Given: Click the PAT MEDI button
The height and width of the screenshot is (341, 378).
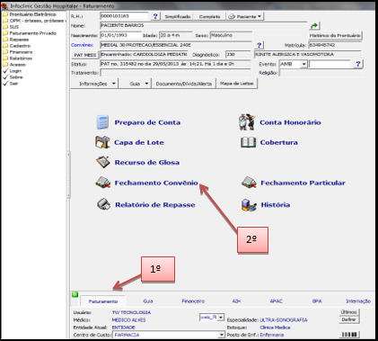Looking at the screenshot, I should (85, 55).
